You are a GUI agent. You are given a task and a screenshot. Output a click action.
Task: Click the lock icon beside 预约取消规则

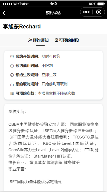[x=12, y=84]
